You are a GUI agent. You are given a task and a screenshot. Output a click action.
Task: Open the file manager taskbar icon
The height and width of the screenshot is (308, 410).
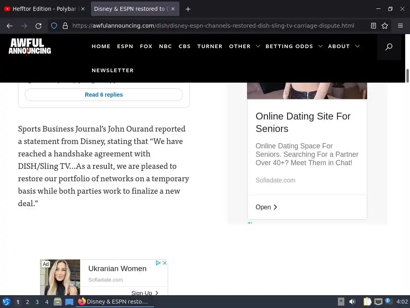pyautogui.click(x=58, y=302)
